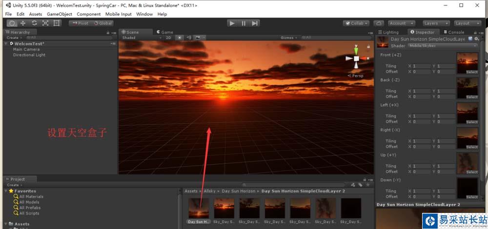The height and width of the screenshot is (229, 488).
Task: Open the Help menu
Action: pos(162,14)
